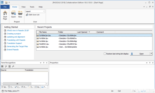Expand the Open button dropdown arrow
155x93 pixels.
pyautogui.click(x=151, y=54)
